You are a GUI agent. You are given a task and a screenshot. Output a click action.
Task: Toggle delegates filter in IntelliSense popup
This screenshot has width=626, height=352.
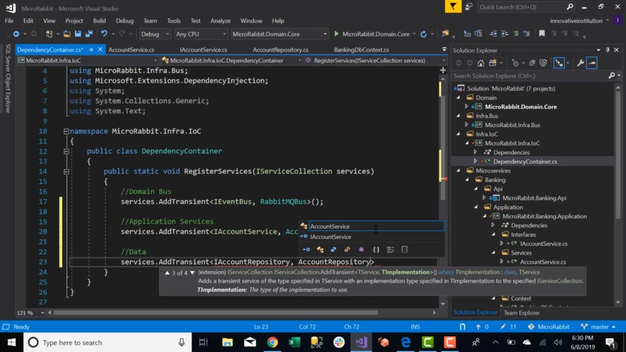pos(361,250)
